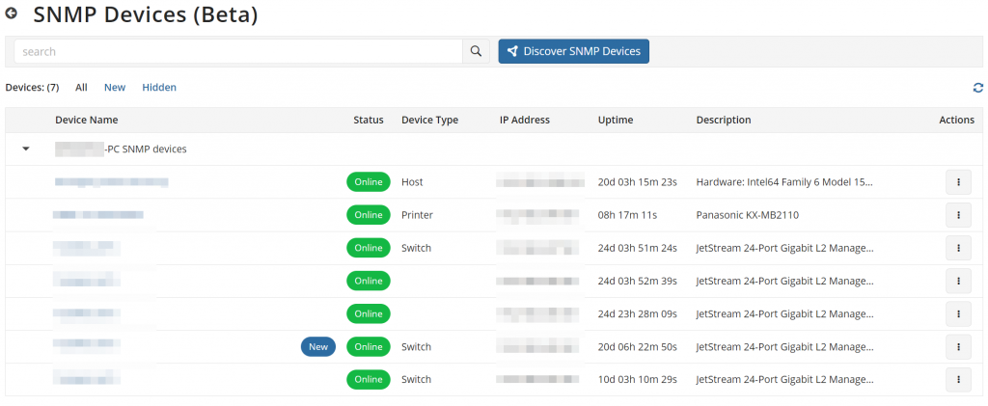Click the IP Address column header

coord(525,120)
